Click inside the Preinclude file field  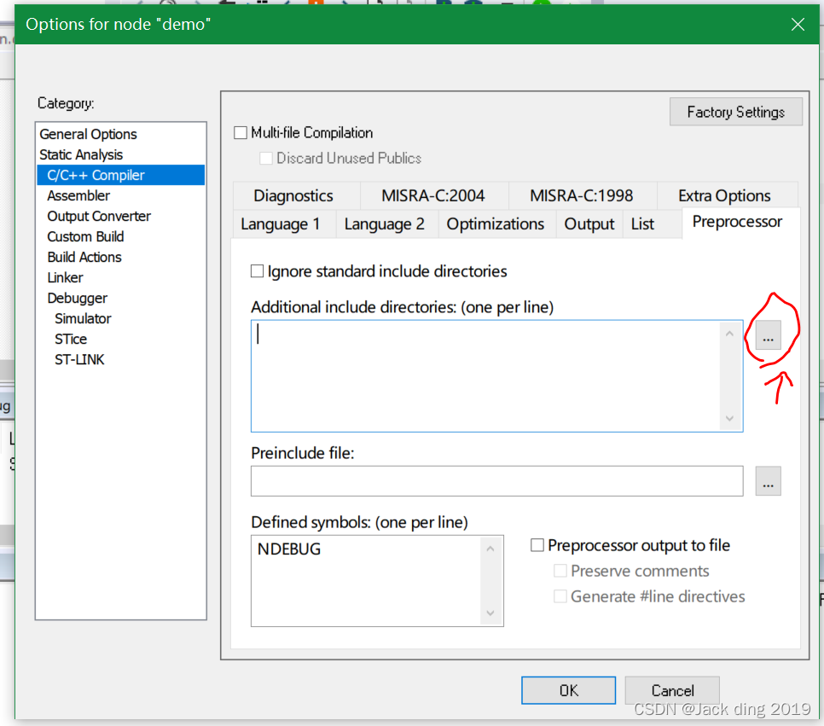coord(496,481)
